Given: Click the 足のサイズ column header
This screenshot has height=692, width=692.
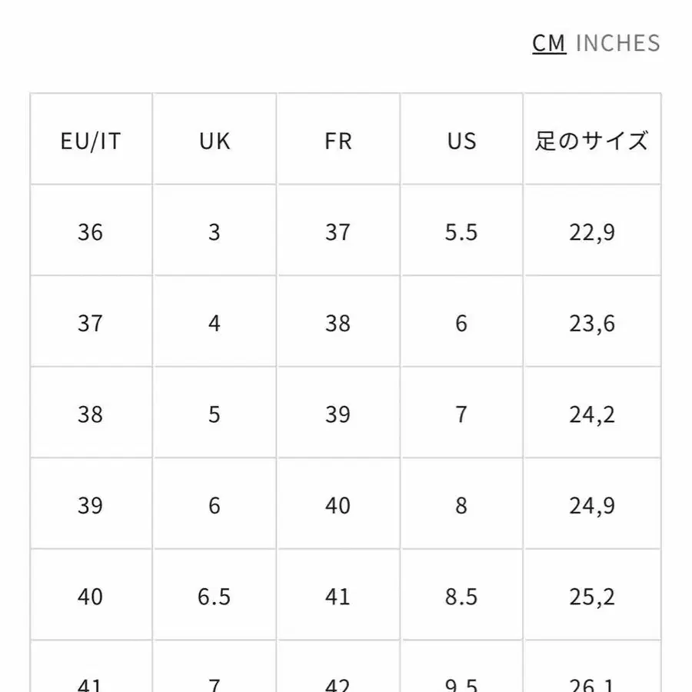Looking at the screenshot, I should point(592,141).
